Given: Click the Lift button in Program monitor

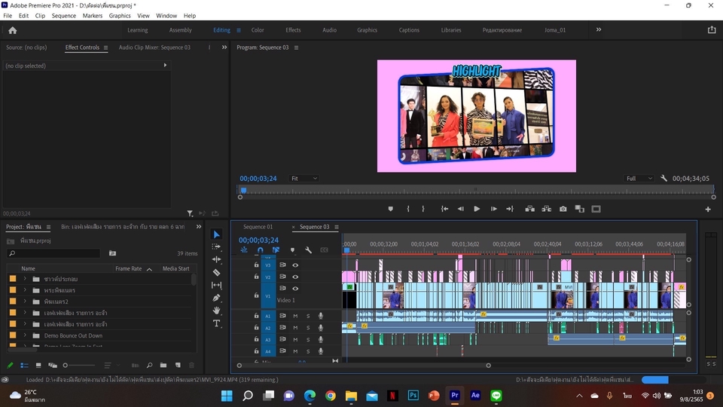Looking at the screenshot, I should 529,209.
